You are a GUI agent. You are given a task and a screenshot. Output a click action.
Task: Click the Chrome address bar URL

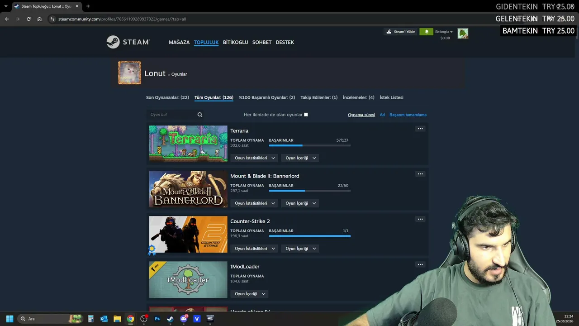pos(122,19)
